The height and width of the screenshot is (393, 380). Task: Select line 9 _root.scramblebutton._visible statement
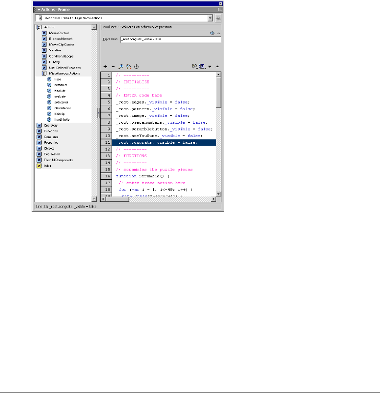[164, 129]
